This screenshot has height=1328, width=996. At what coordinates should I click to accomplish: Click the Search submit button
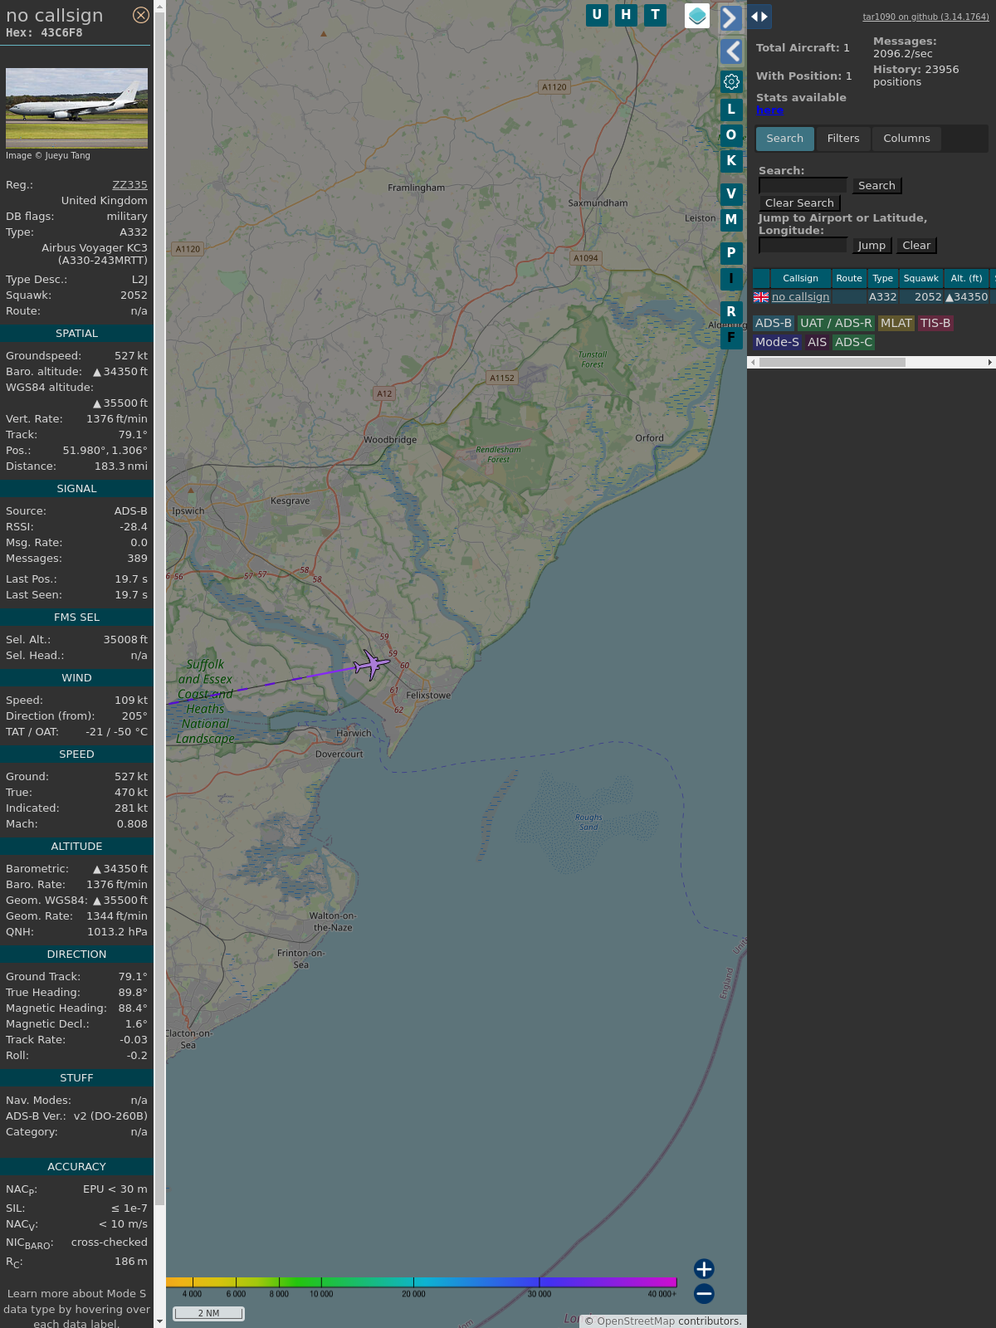coord(876,186)
